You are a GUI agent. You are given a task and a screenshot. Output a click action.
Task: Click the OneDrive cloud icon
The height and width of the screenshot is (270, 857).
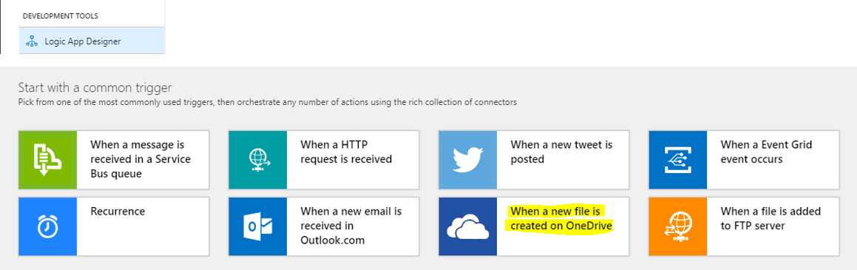click(x=468, y=226)
